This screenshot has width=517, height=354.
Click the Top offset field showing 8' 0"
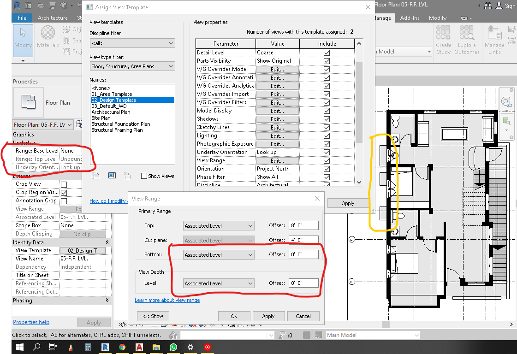303,225
